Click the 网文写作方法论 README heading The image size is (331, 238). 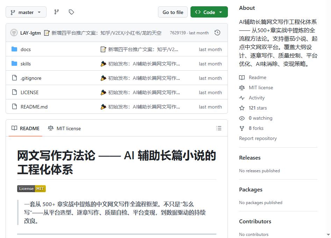click(x=116, y=162)
